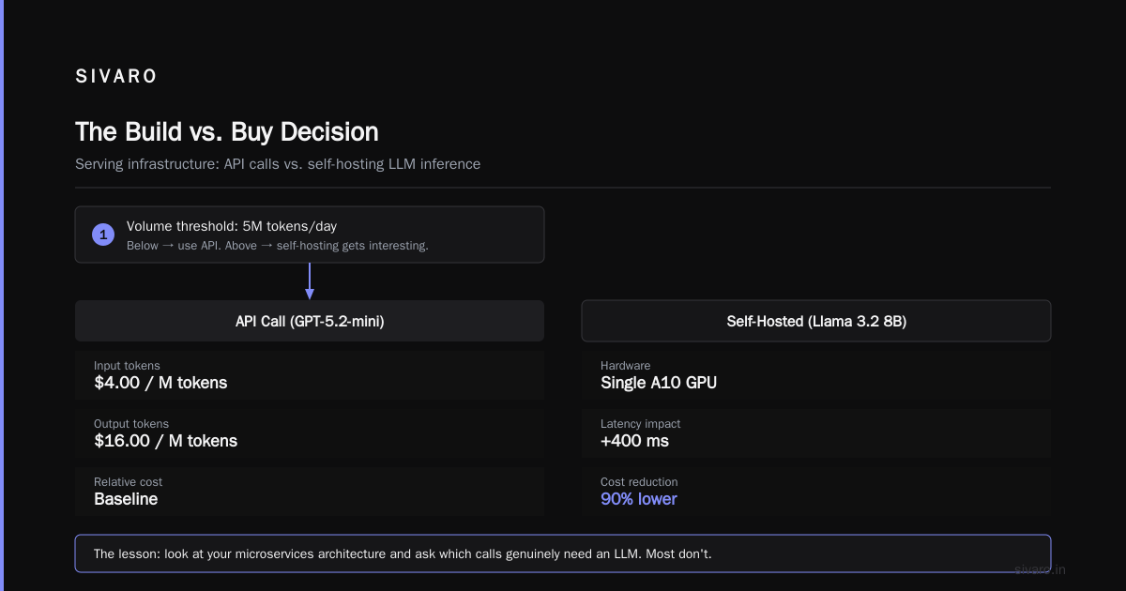Image resolution: width=1126 pixels, height=591 pixels.
Task: Click "Volume threshold: 5M tokens/day" text
Action: pos(232,226)
